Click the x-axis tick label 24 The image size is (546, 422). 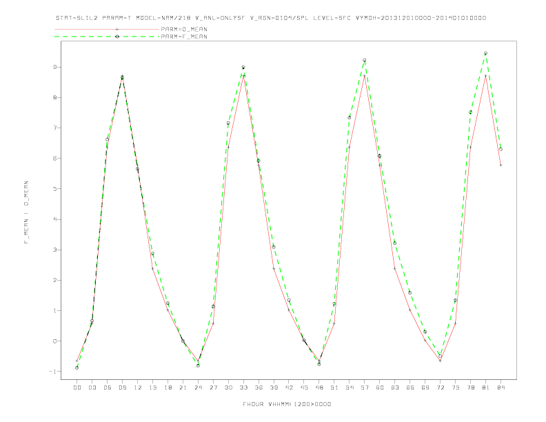198,388
